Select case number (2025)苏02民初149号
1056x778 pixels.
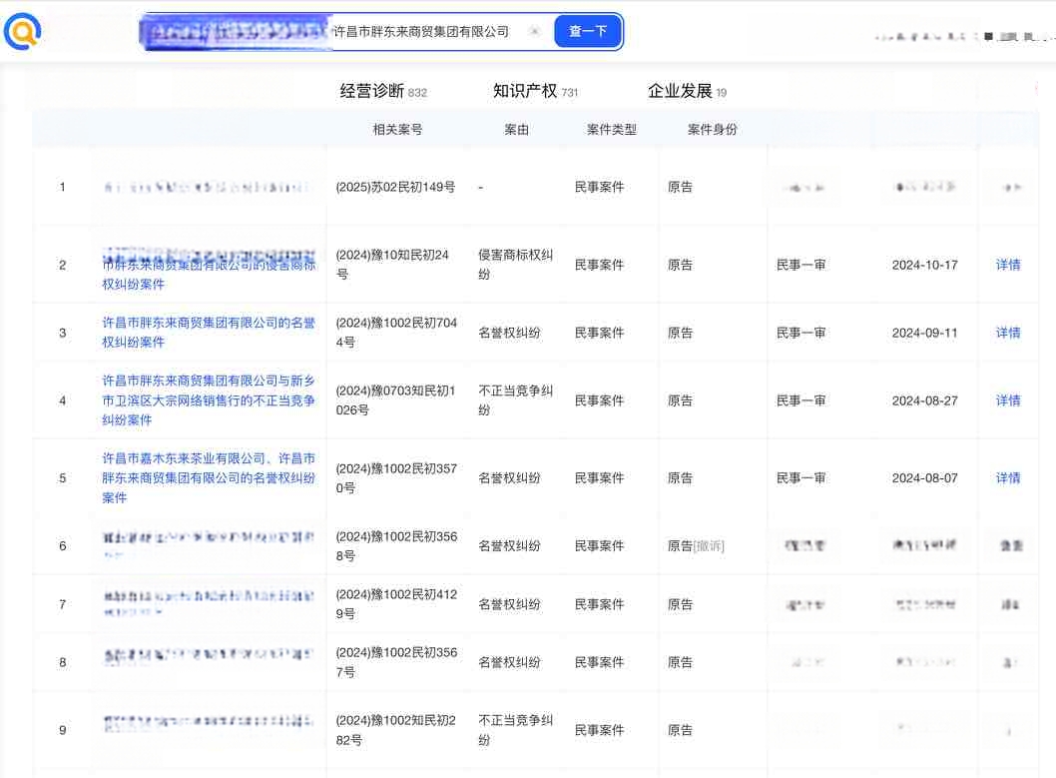395,187
